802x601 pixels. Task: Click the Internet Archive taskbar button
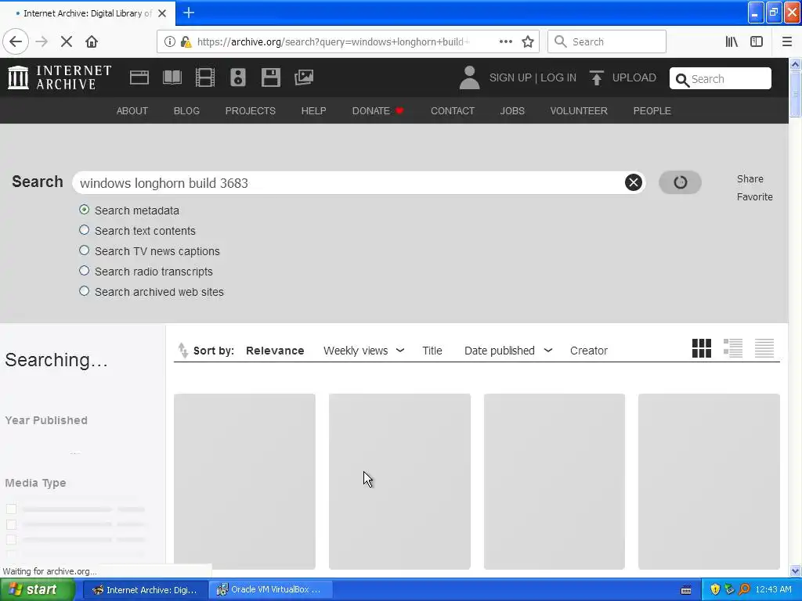click(146, 589)
